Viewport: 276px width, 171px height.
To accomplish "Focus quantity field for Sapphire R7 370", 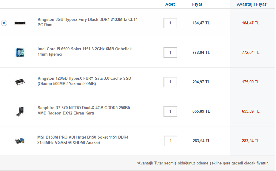I will point(170,111).
